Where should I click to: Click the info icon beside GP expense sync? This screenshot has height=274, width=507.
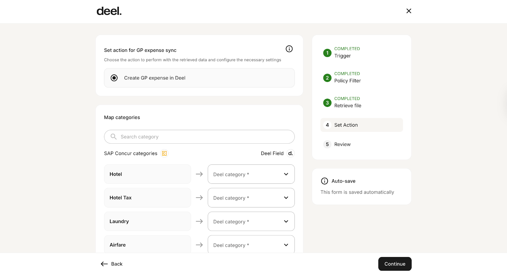[289, 49]
